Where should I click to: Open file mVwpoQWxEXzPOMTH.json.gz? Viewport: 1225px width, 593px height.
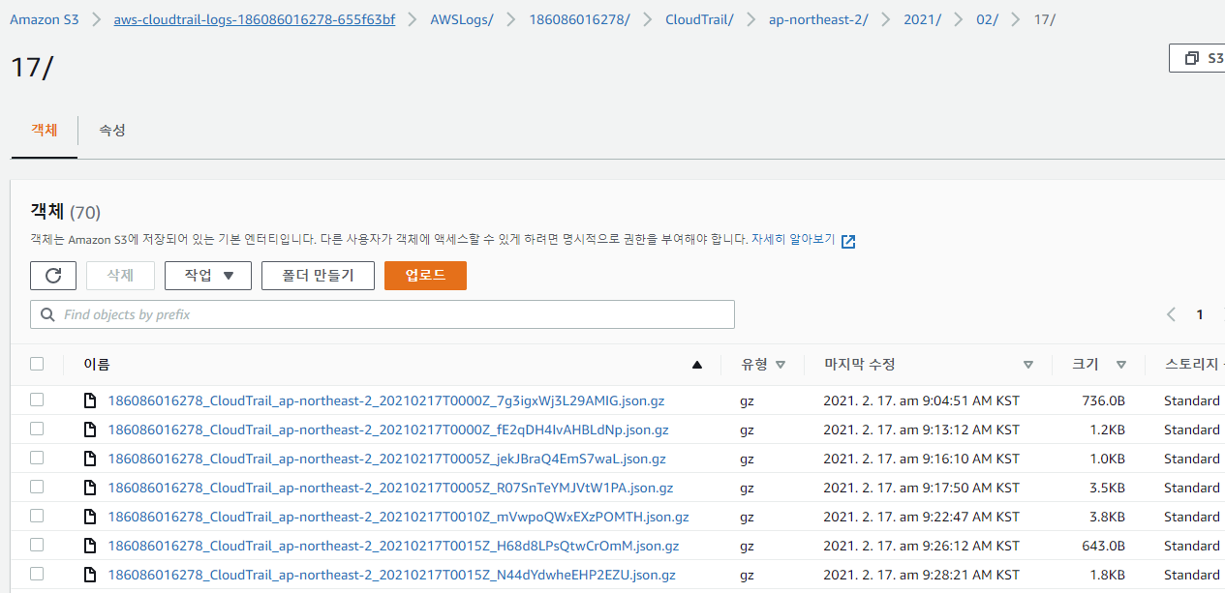pyautogui.click(x=398, y=517)
